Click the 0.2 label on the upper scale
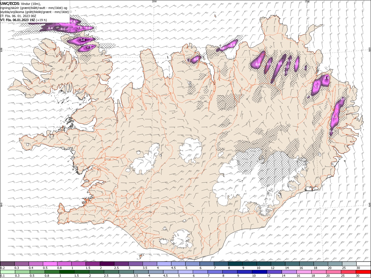Viewport: 371px width, 278px height. (x=2, y=268)
